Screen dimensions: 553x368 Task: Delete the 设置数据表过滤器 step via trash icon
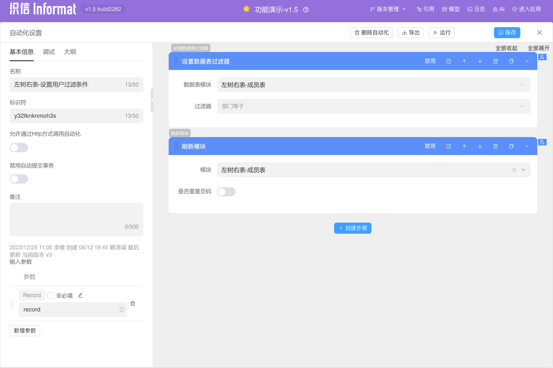[495, 61]
